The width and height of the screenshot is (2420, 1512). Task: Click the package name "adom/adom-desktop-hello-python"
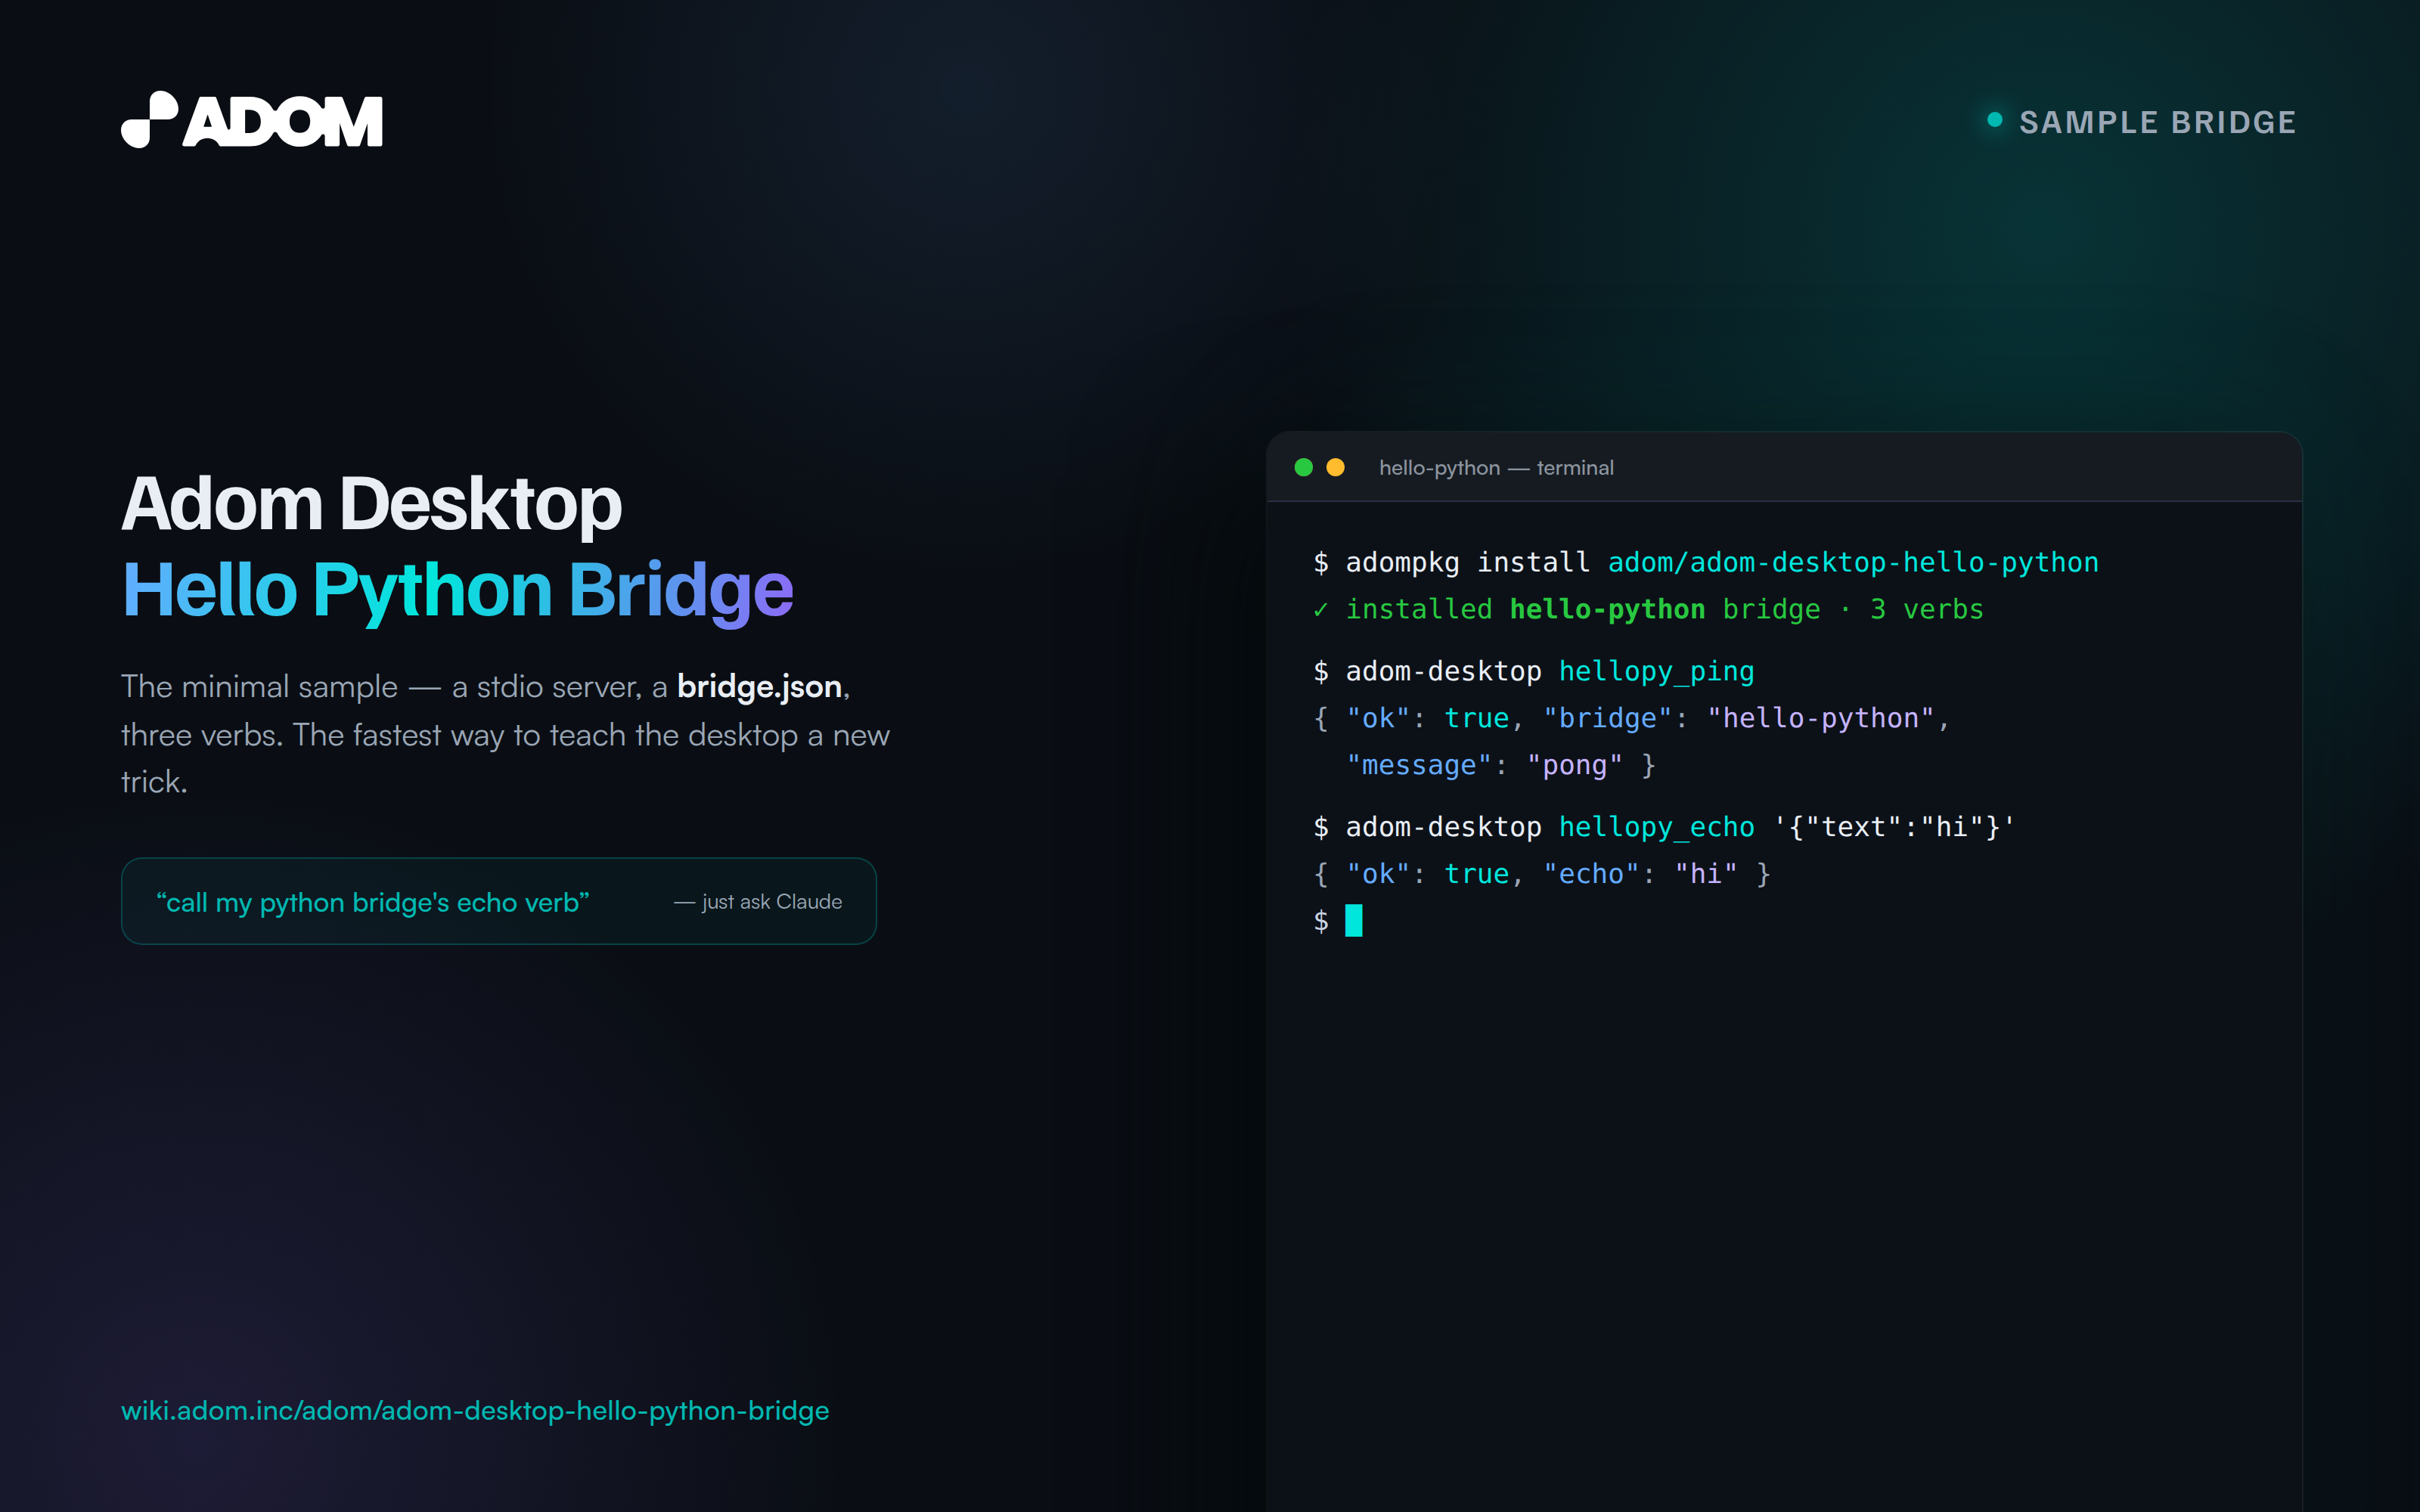(1853, 562)
